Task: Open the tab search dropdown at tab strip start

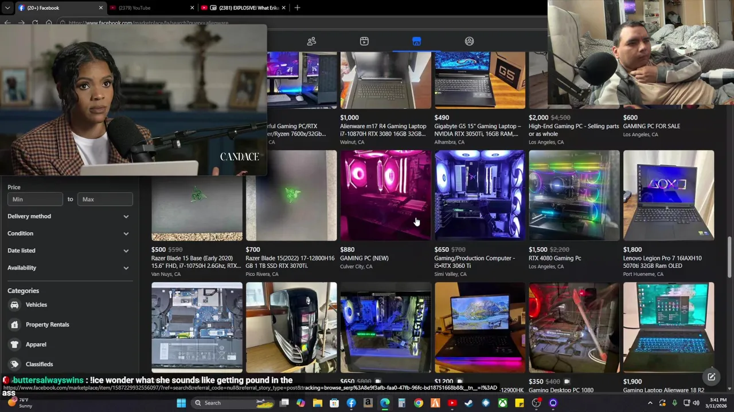Action: 7,8
